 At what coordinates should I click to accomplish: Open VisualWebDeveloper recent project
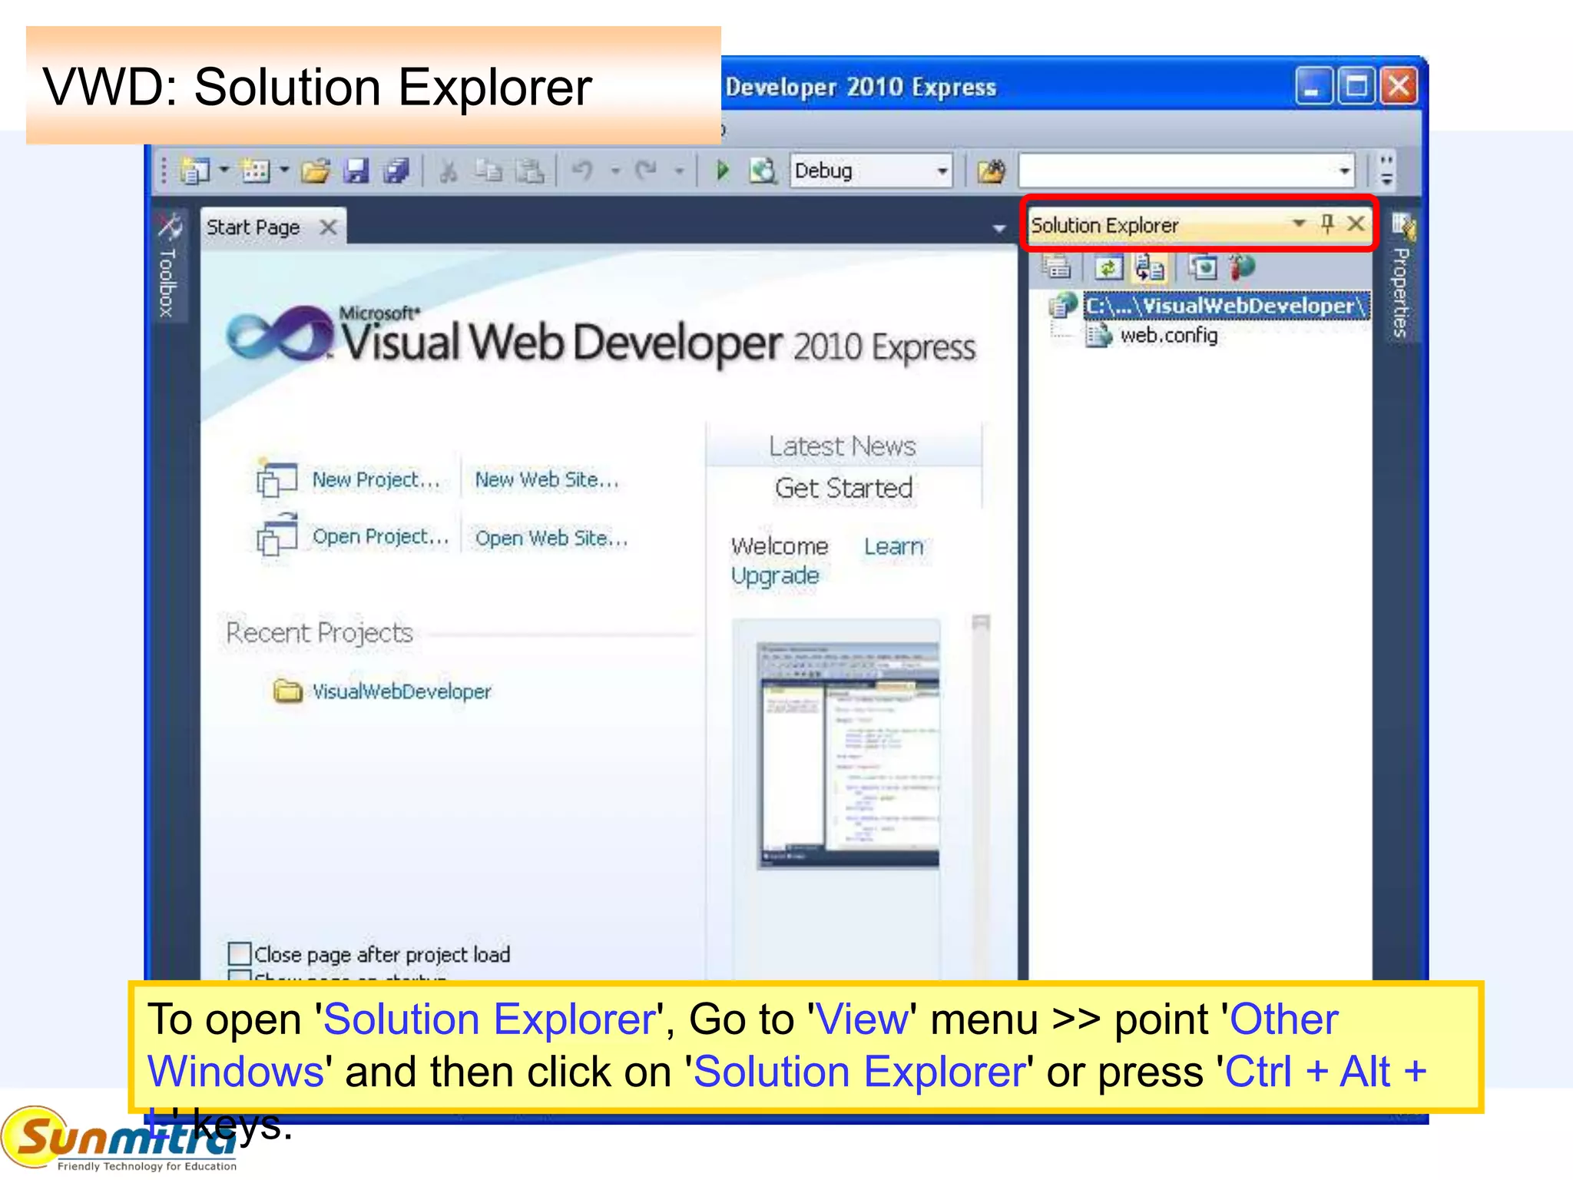point(402,691)
